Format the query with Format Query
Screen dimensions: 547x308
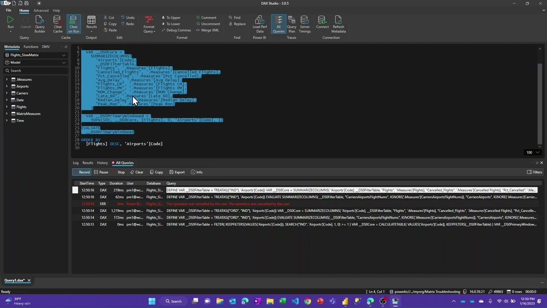pyautogui.click(x=149, y=24)
